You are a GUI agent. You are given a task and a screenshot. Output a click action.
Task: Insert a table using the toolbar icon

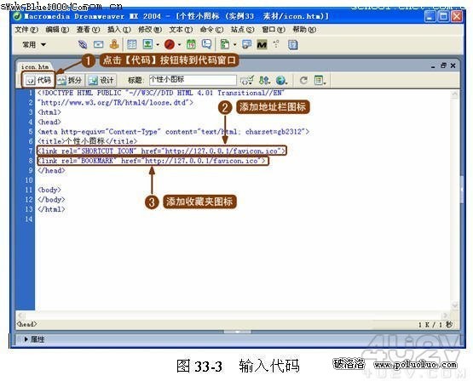point(132,44)
